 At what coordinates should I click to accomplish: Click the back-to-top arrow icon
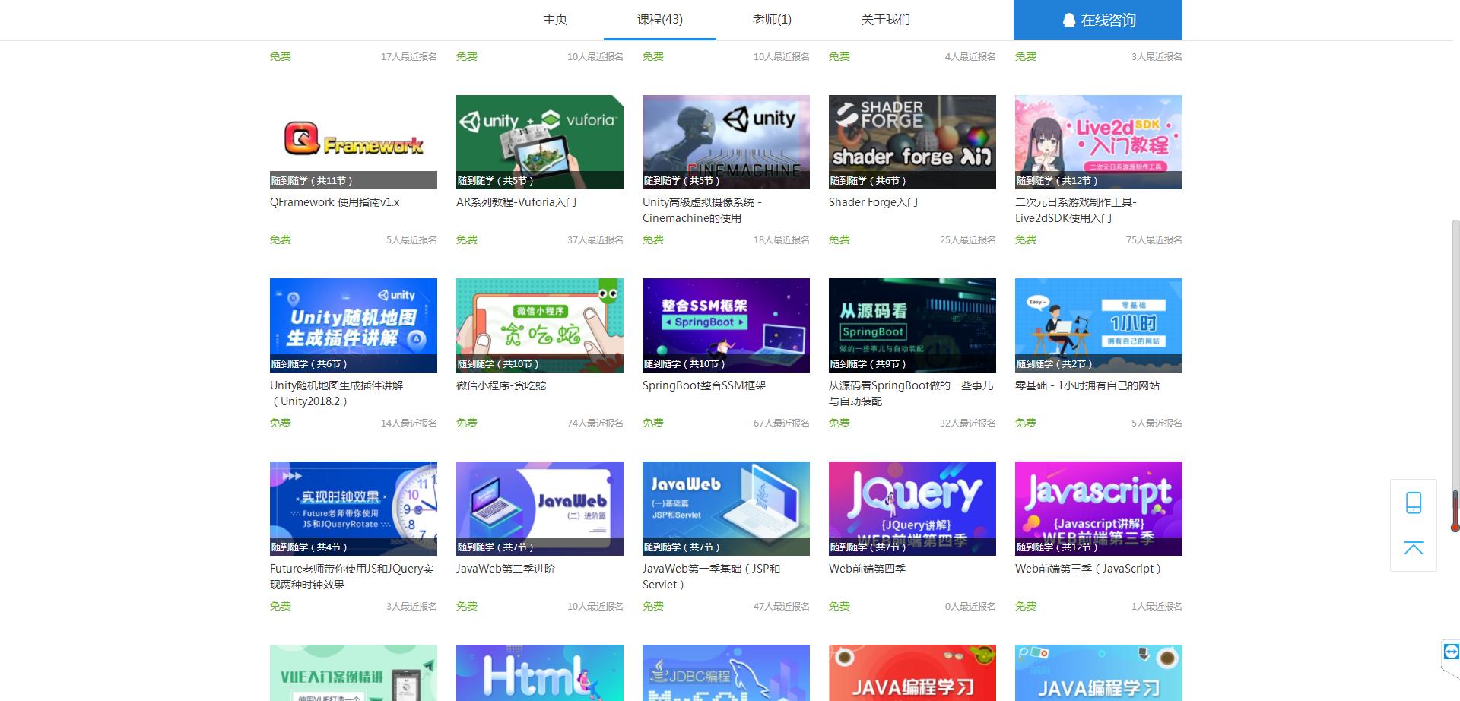click(1414, 547)
